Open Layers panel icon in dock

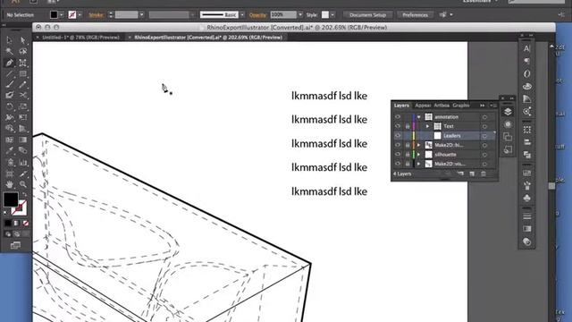point(508,112)
